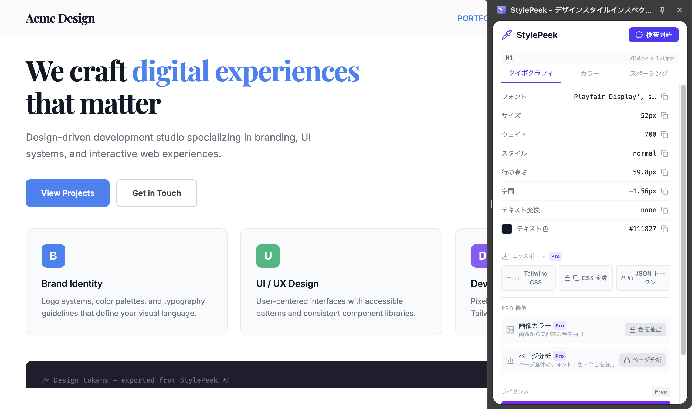Copy the #111827 text color value

(664, 229)
